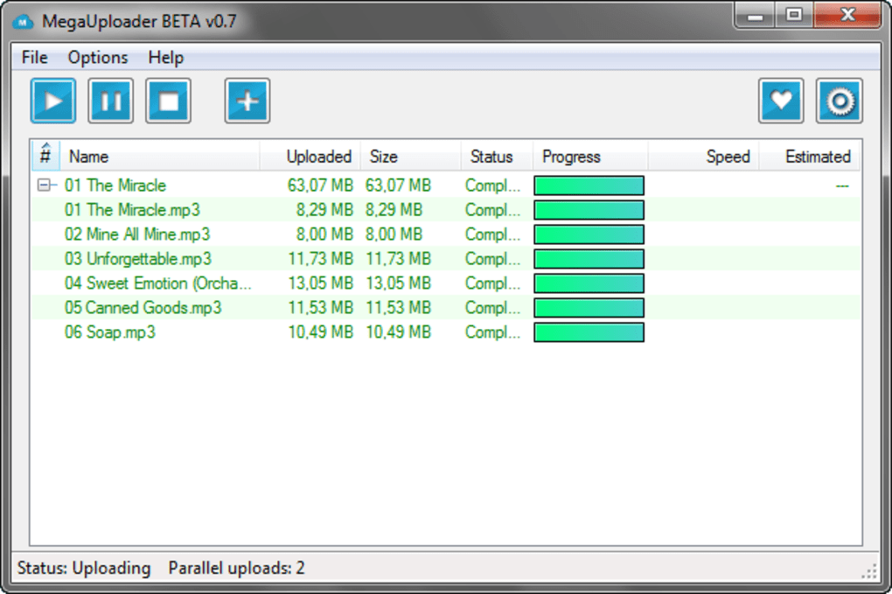This screenshot has height=594, width=892.
Task: Open the Help menu
Action: point(165,58)
